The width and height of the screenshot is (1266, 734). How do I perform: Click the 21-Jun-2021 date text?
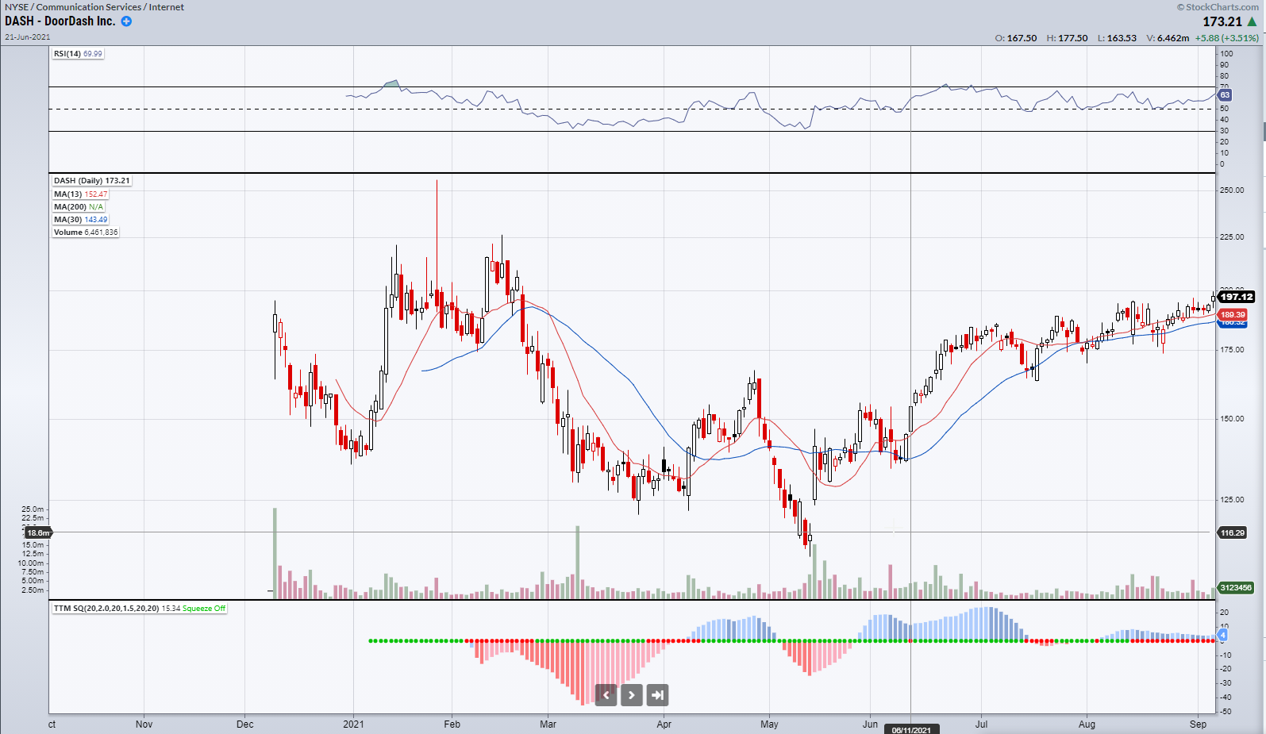28,37
